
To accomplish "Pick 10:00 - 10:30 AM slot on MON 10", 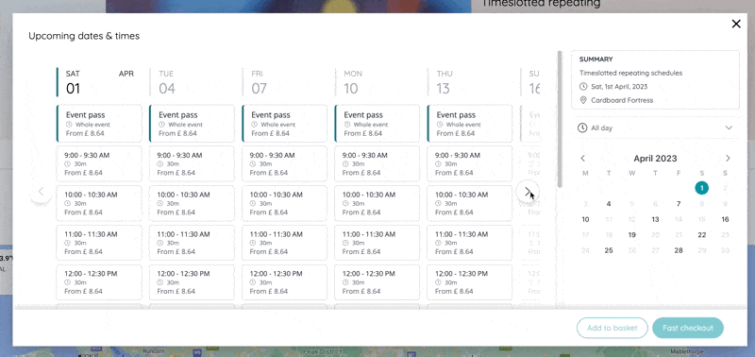I will (x=377, y=203).
